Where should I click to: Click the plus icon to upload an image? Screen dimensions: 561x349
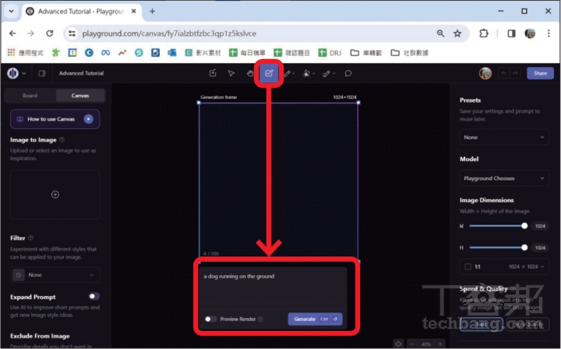click(x=55, y=194)
